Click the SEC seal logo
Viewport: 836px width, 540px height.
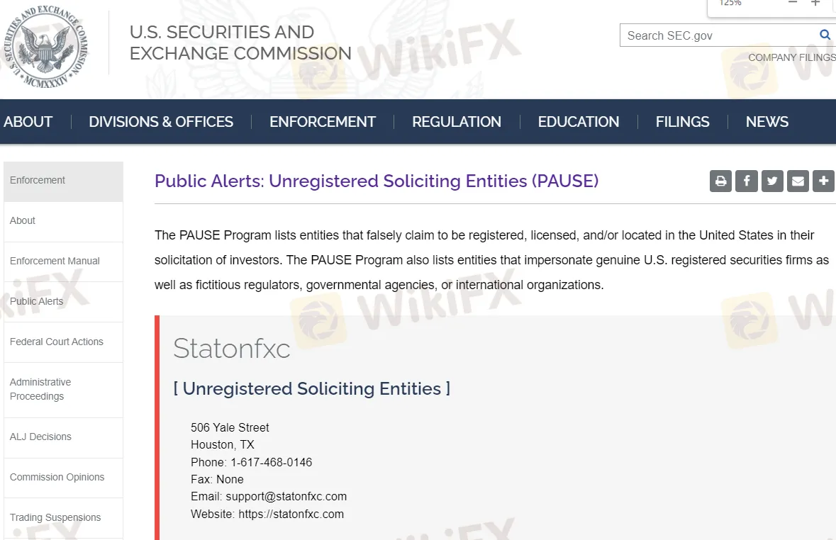click(x=45, y=47)
